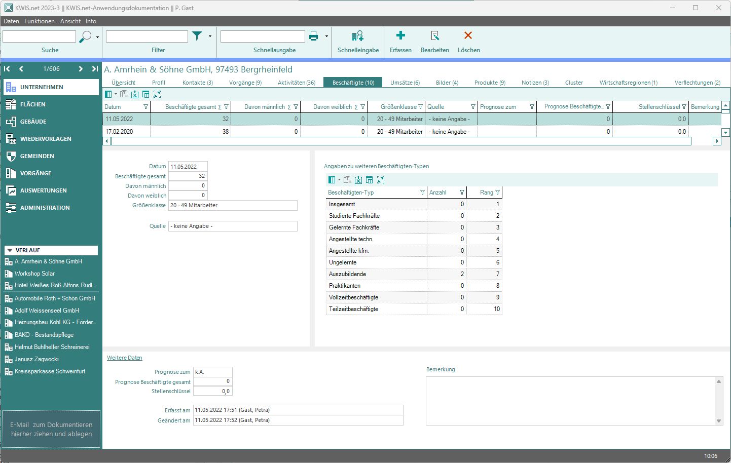Open Anzahl column filter
Viewport: 731px width, 463px height.
coord(462,192)
